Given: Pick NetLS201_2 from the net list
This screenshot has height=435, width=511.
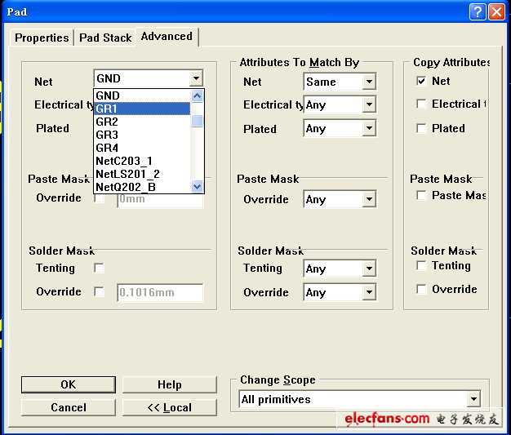Looking at the screenshot, I should [x=142, y=174].
